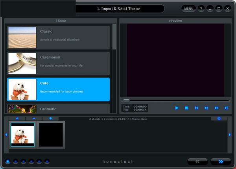
Task: Select the black second thumbnail
Action: coord(51,134)
